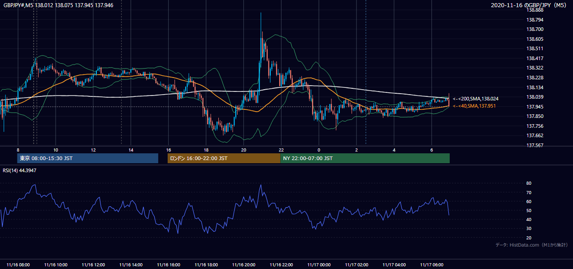Click the '<-<200,SMA,138.024' moving average label
The height and width of the screenshot is (269, 573).
(475, 99)
